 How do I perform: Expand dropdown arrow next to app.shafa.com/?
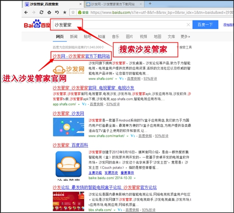pos(79,104)
